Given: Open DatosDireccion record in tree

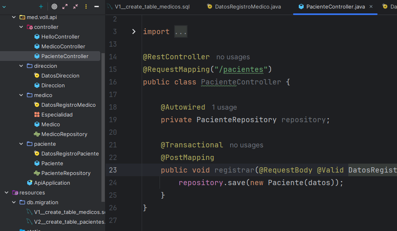Looking at the screenshot, I should 60,76.
